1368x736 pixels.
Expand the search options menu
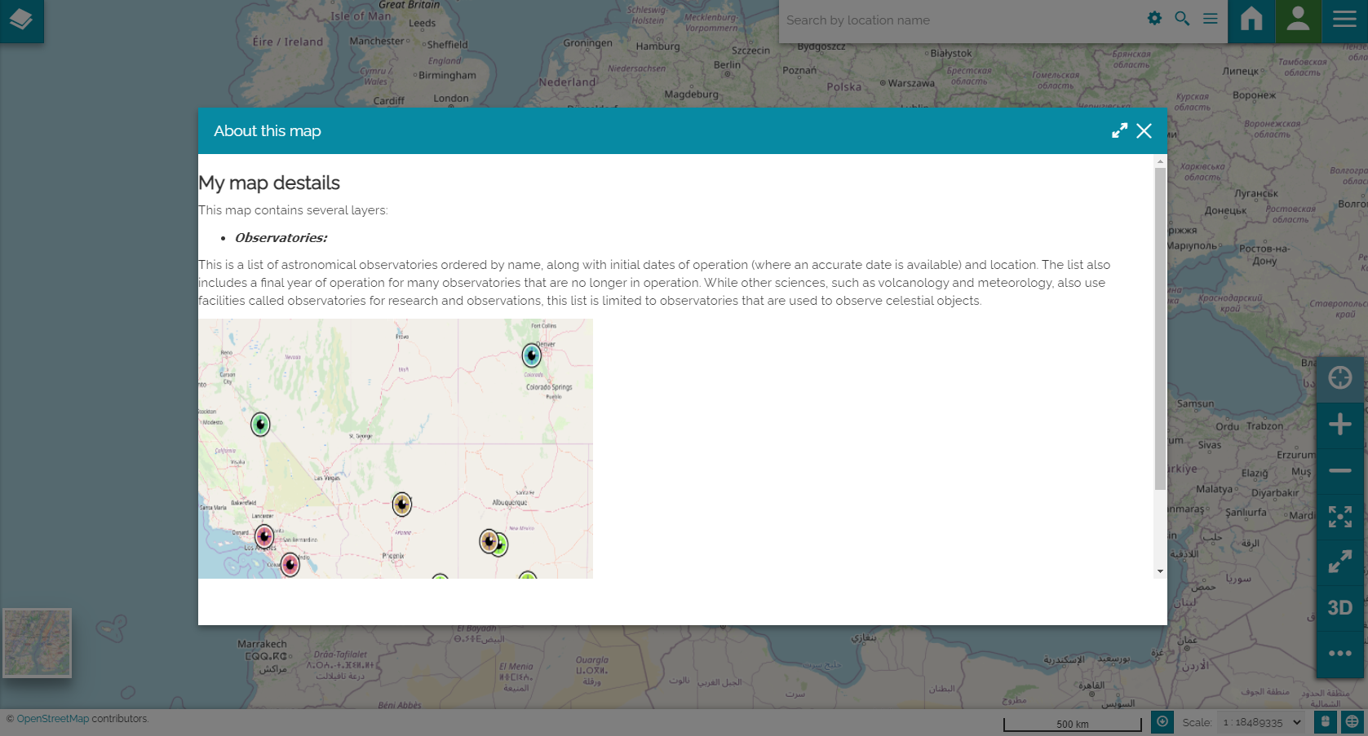click(x=1211, y=19)
